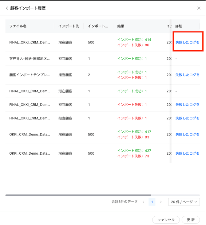
Task: Click the truncated インポート... column header
Action: pyautogui.click(x=98, y=26)
